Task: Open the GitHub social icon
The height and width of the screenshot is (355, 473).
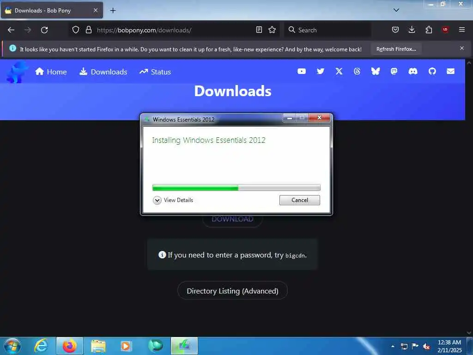Action: 432,71
